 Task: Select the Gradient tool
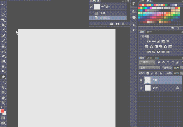[x=3, y=61]
